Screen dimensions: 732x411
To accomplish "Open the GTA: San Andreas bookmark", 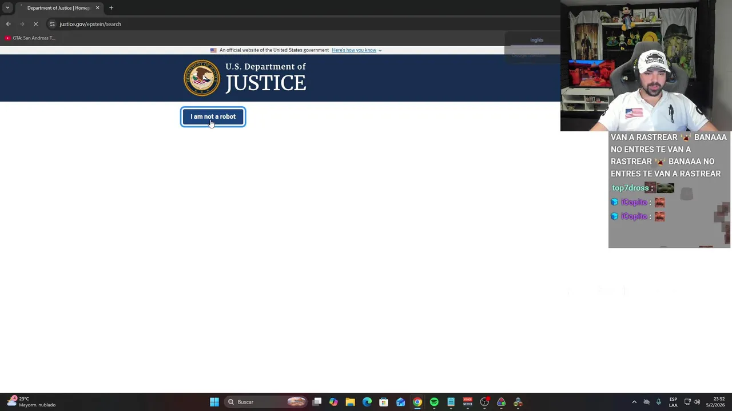I will pyautogui.click(x=30, y=38).
